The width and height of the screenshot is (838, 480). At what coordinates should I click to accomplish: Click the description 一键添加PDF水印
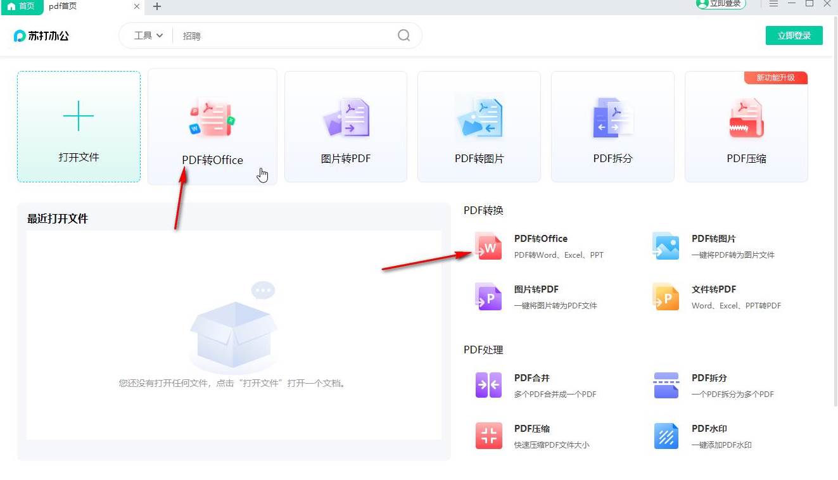click(x=721, y=445)
